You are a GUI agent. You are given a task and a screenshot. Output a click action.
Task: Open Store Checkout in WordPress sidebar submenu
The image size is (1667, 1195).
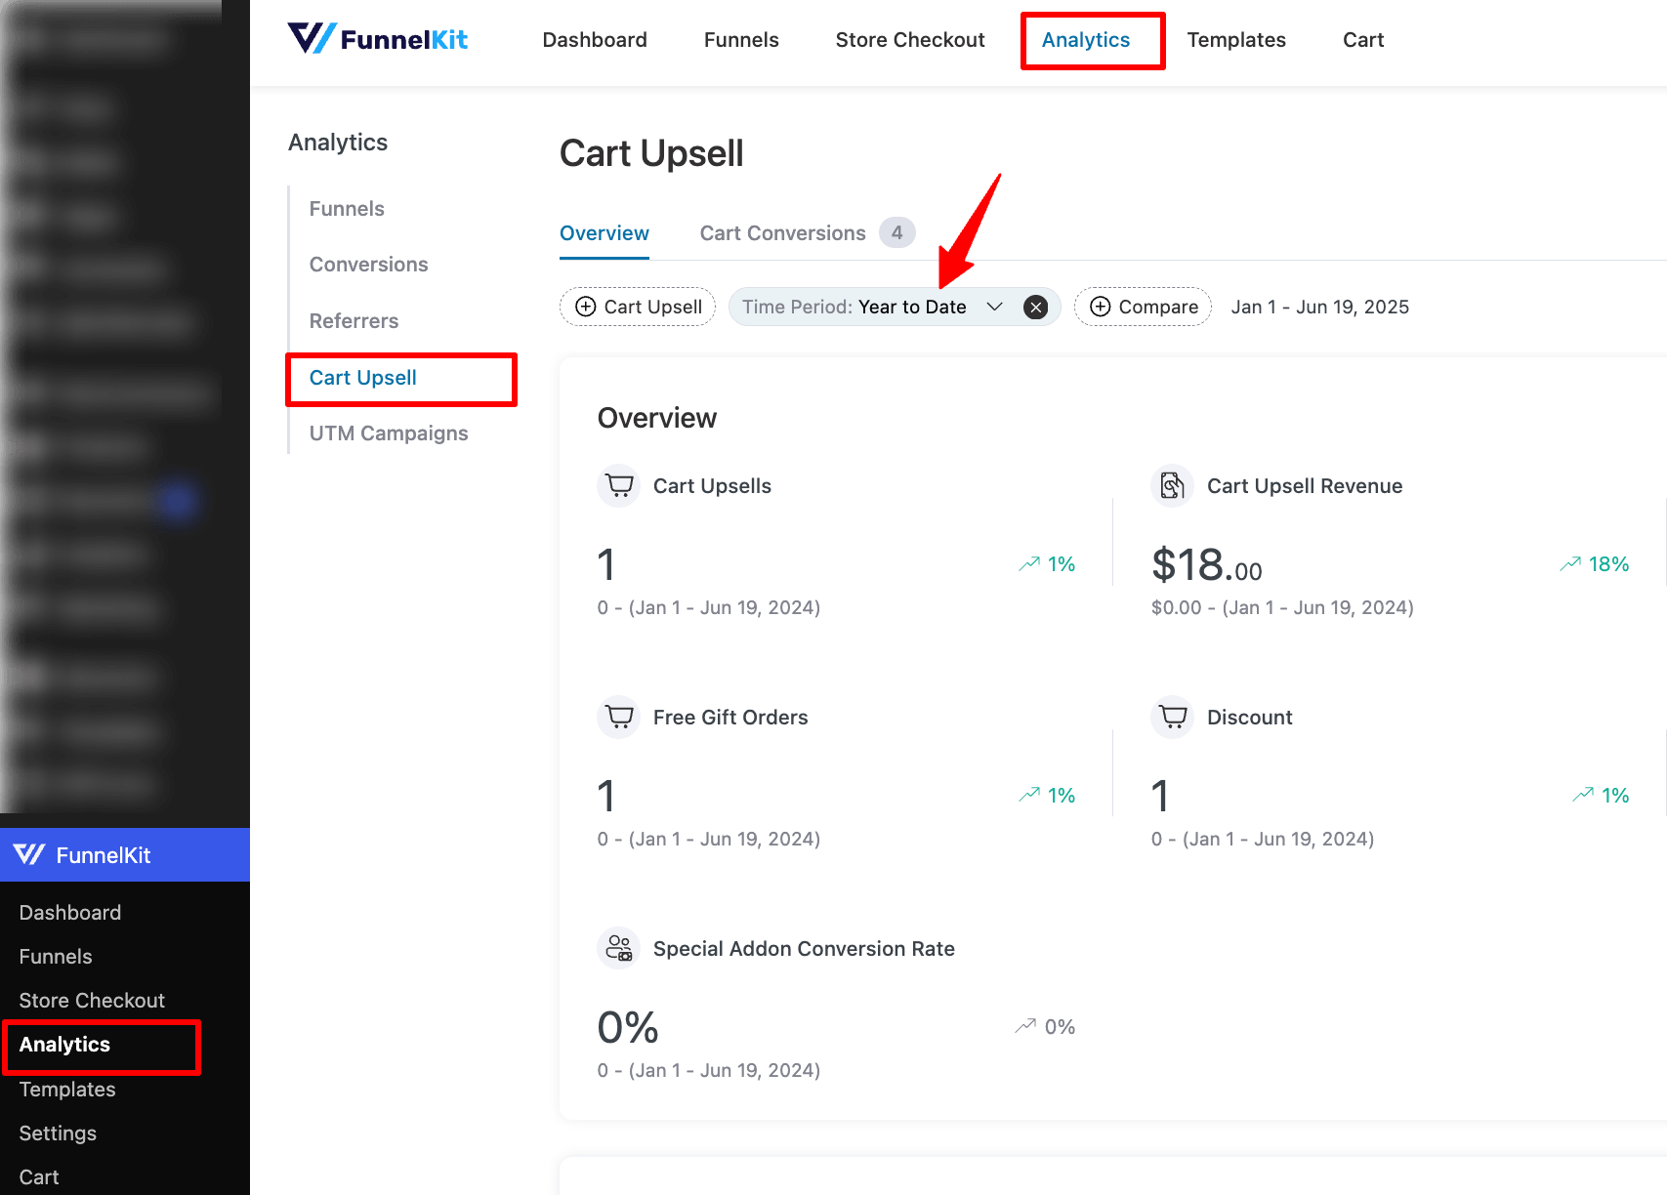tap(92, 1001)
